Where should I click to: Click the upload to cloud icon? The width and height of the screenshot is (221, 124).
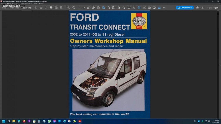coord(46,8)
